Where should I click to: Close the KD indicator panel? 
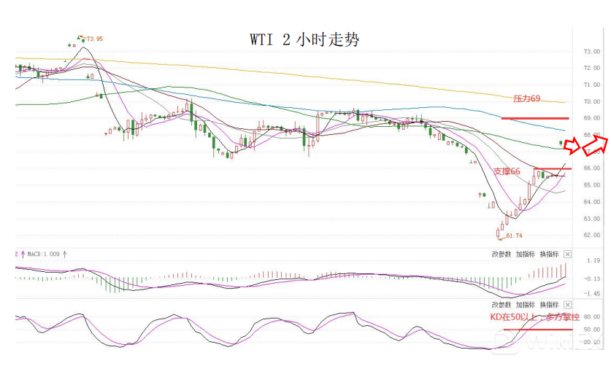coord(568,305)
